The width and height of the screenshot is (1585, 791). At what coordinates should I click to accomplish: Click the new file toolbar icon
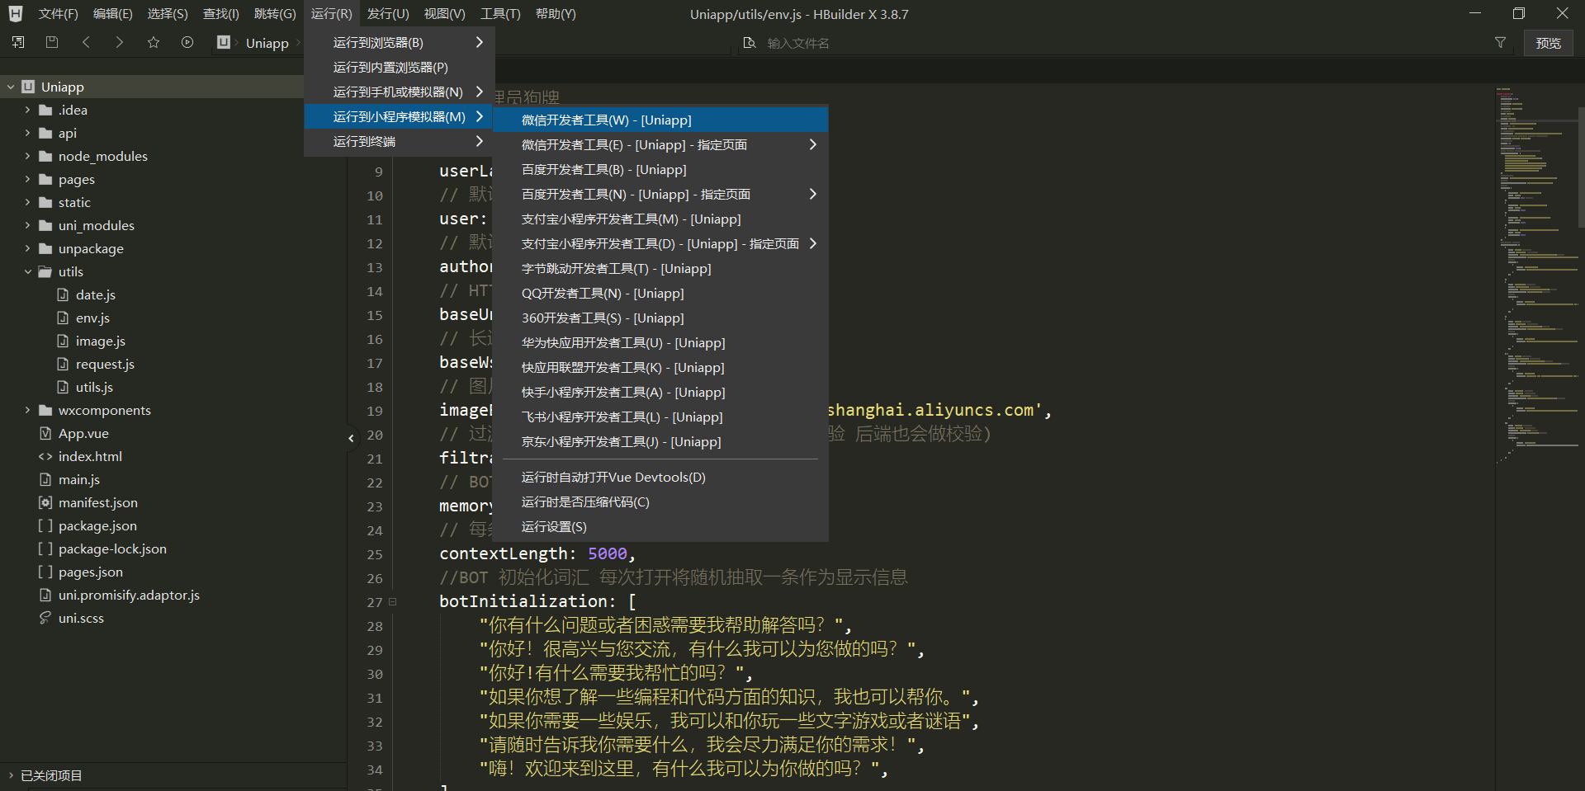pyautogui.click(x=18, y=42)
